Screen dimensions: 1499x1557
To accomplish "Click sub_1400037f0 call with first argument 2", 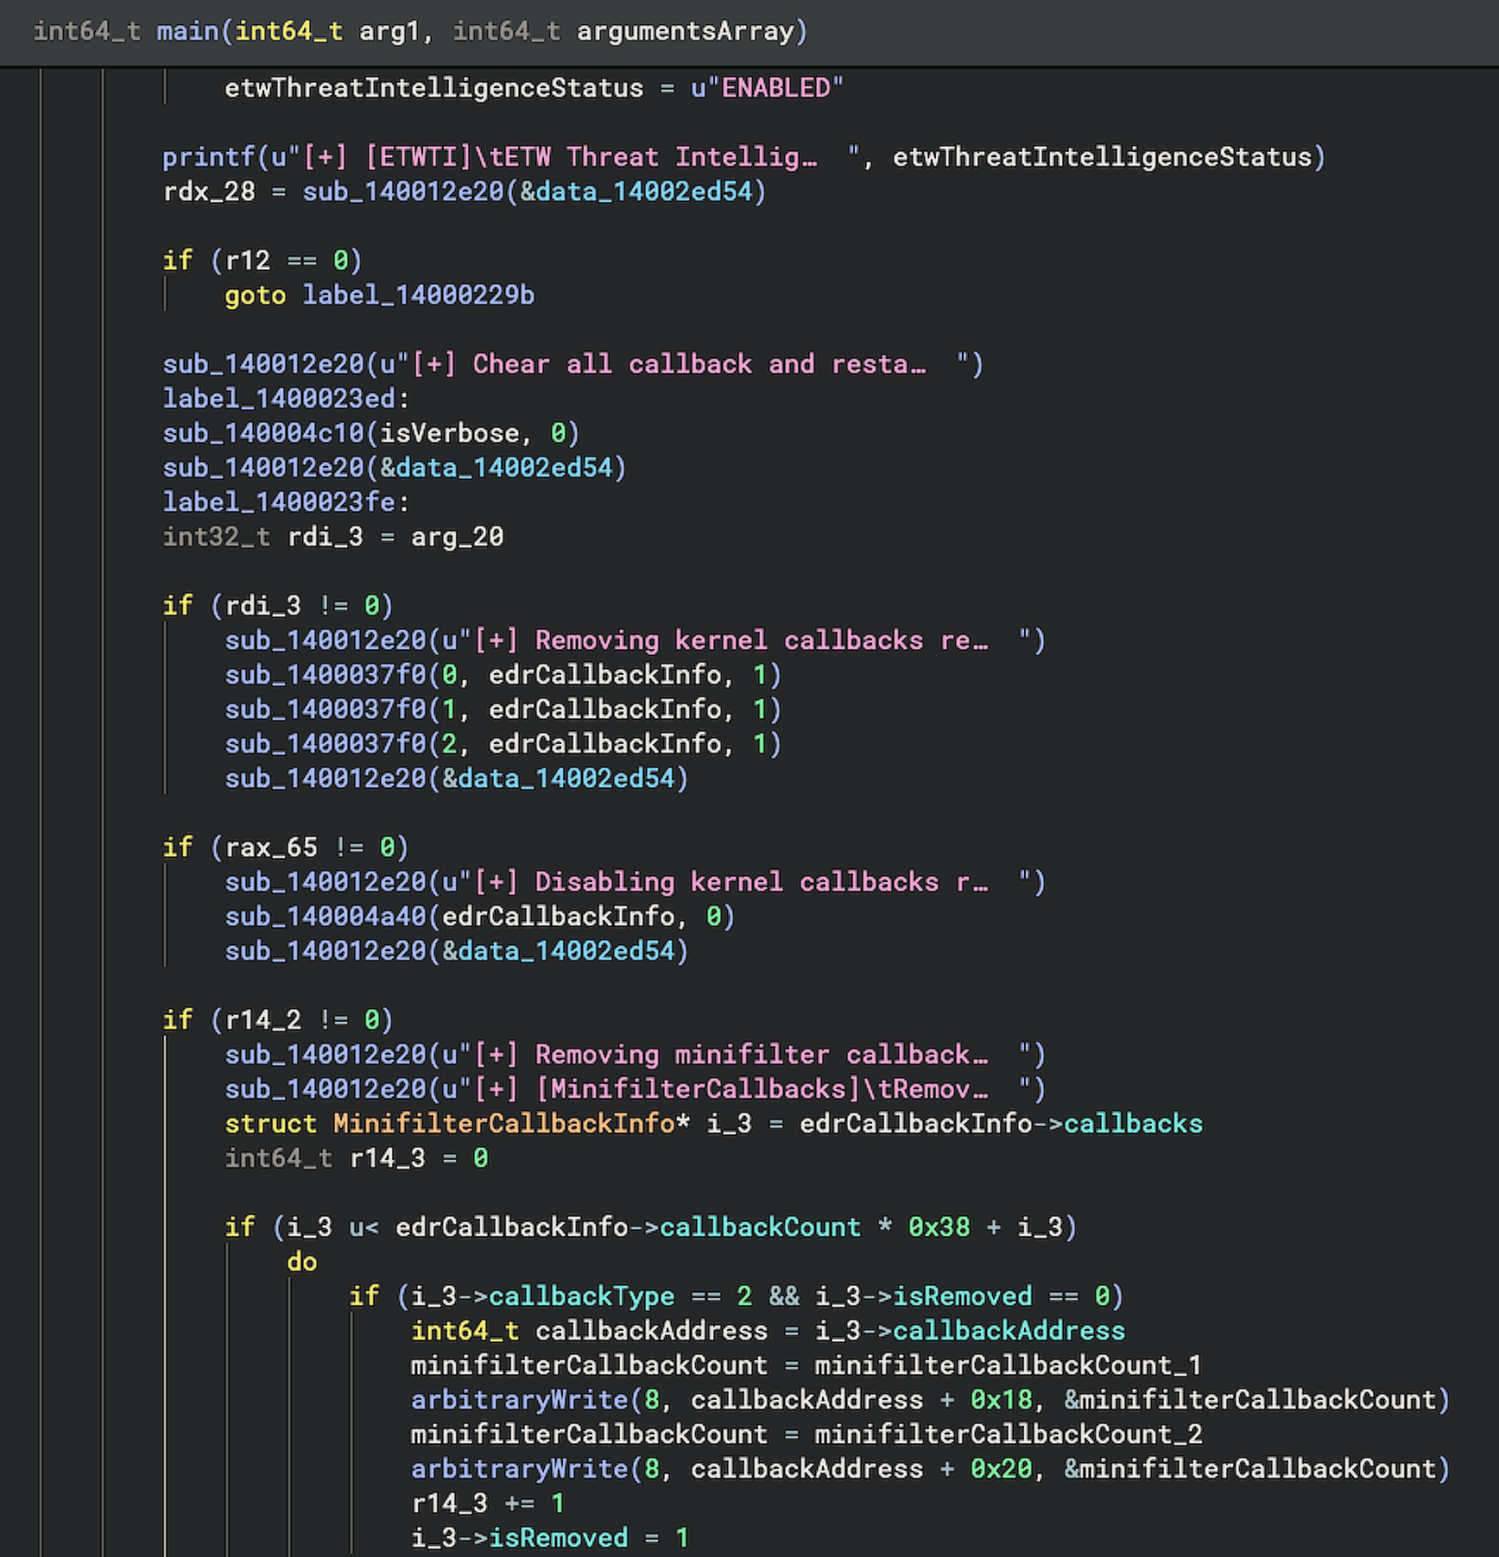I will point(326,744).
